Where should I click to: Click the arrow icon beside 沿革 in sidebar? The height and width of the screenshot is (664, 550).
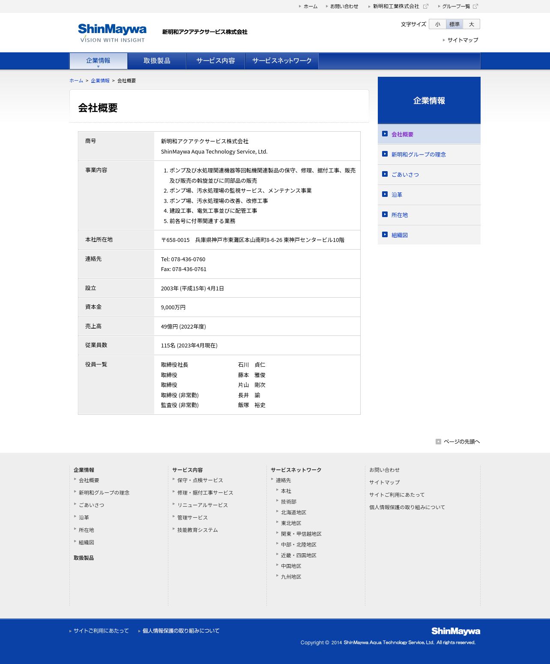coord(385,194)
